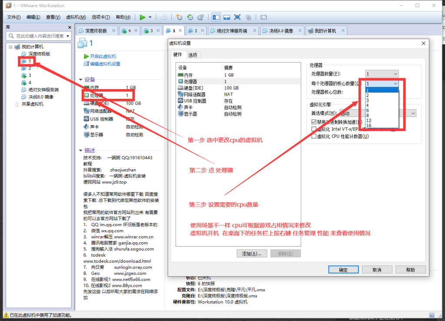Select the USB 控制器 device row in the dialog

click(238, 101)
